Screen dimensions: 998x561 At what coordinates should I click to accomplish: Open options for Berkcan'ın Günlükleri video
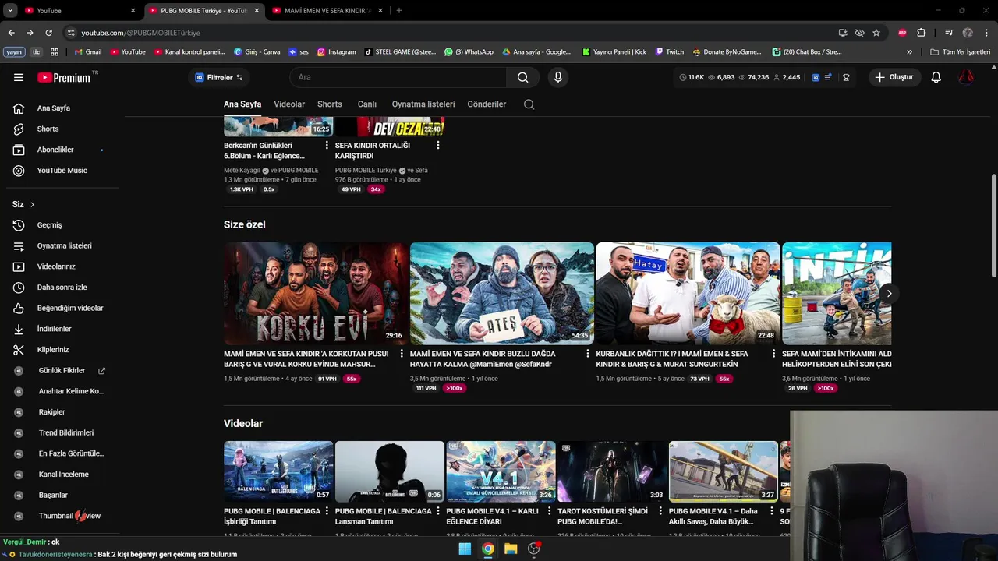(x=327, y=145)
